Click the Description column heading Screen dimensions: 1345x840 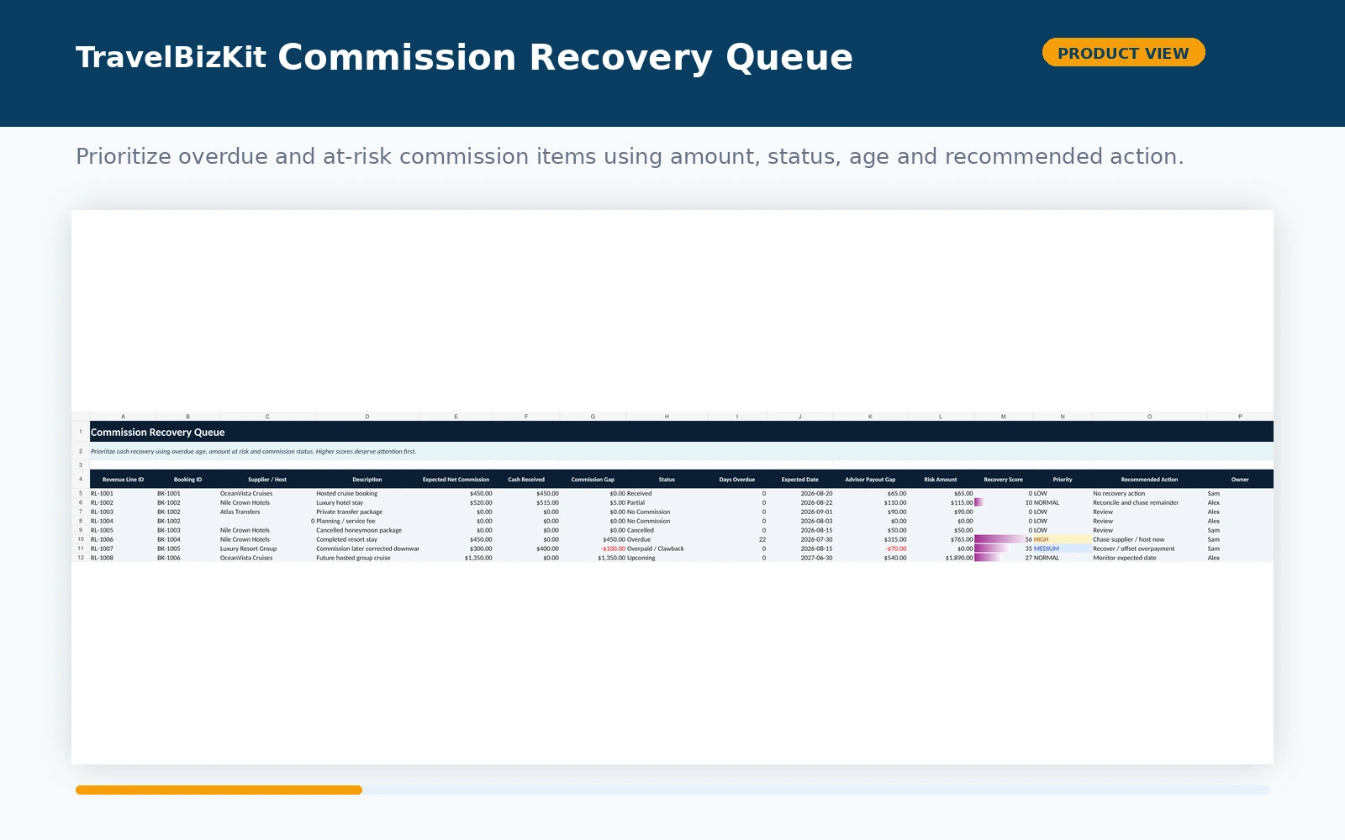point(367,480)
